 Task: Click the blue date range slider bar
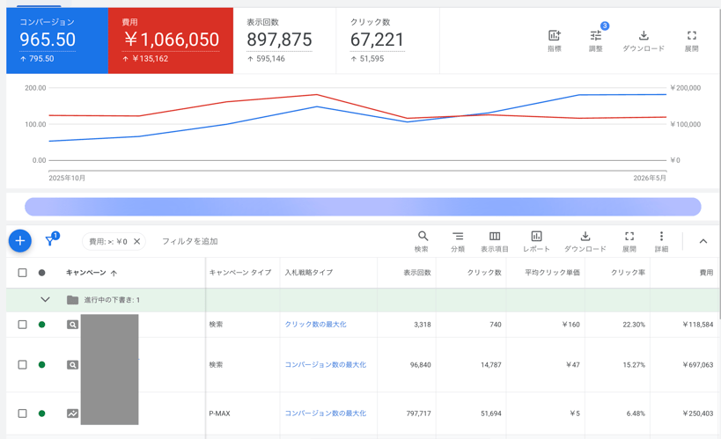[363, 207]
